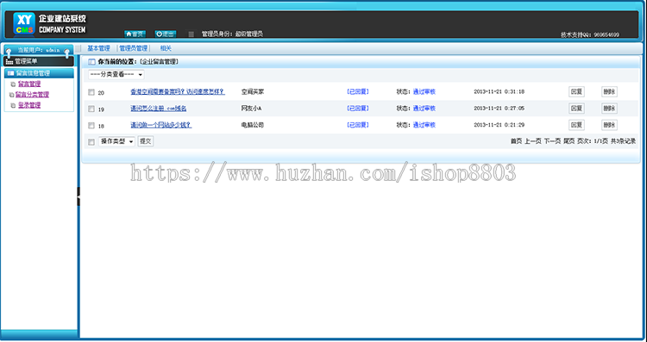Go to 尾页 last page
This screenshot has height=342, width=647.
point(569,141)
